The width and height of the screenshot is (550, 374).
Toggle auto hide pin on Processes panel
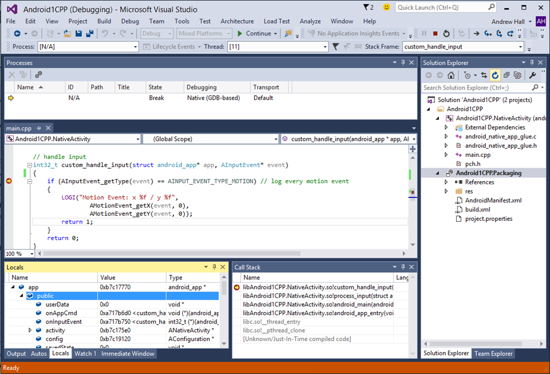403,62
